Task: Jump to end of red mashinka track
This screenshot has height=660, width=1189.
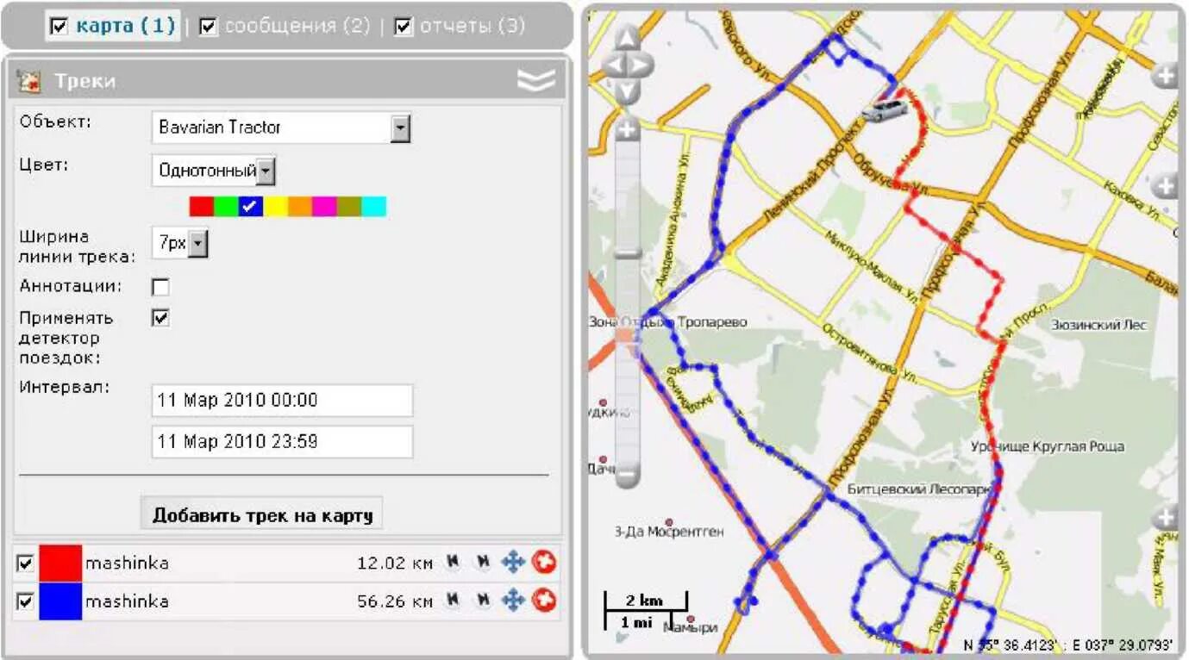Action: click(483, 563)
